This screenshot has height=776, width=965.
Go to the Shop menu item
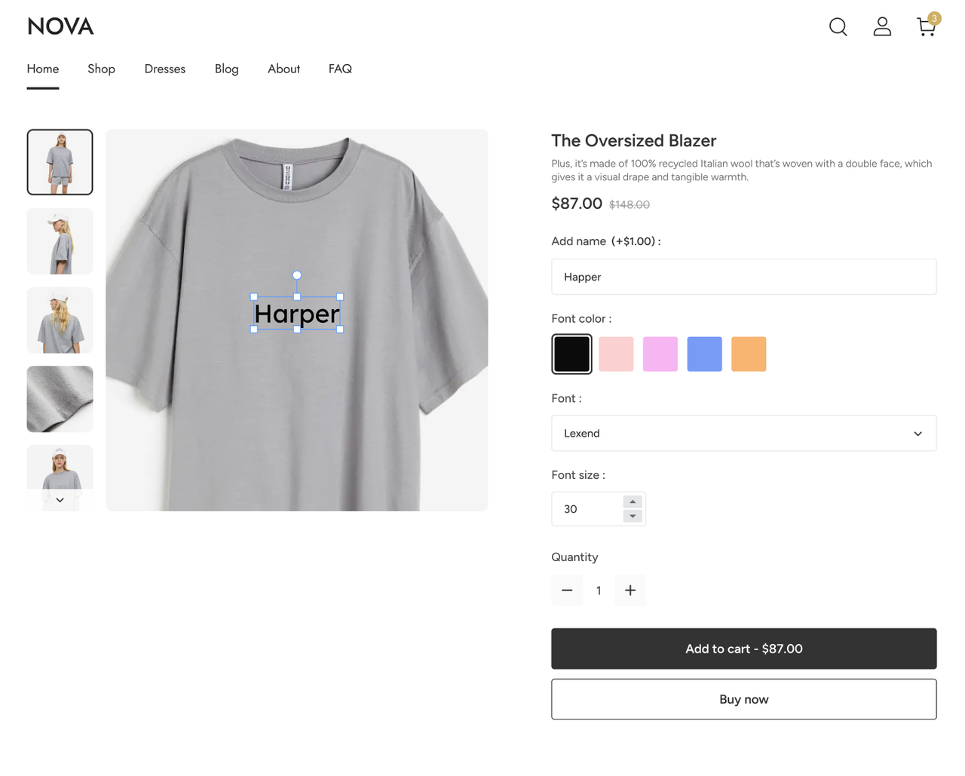pos(101,69)
